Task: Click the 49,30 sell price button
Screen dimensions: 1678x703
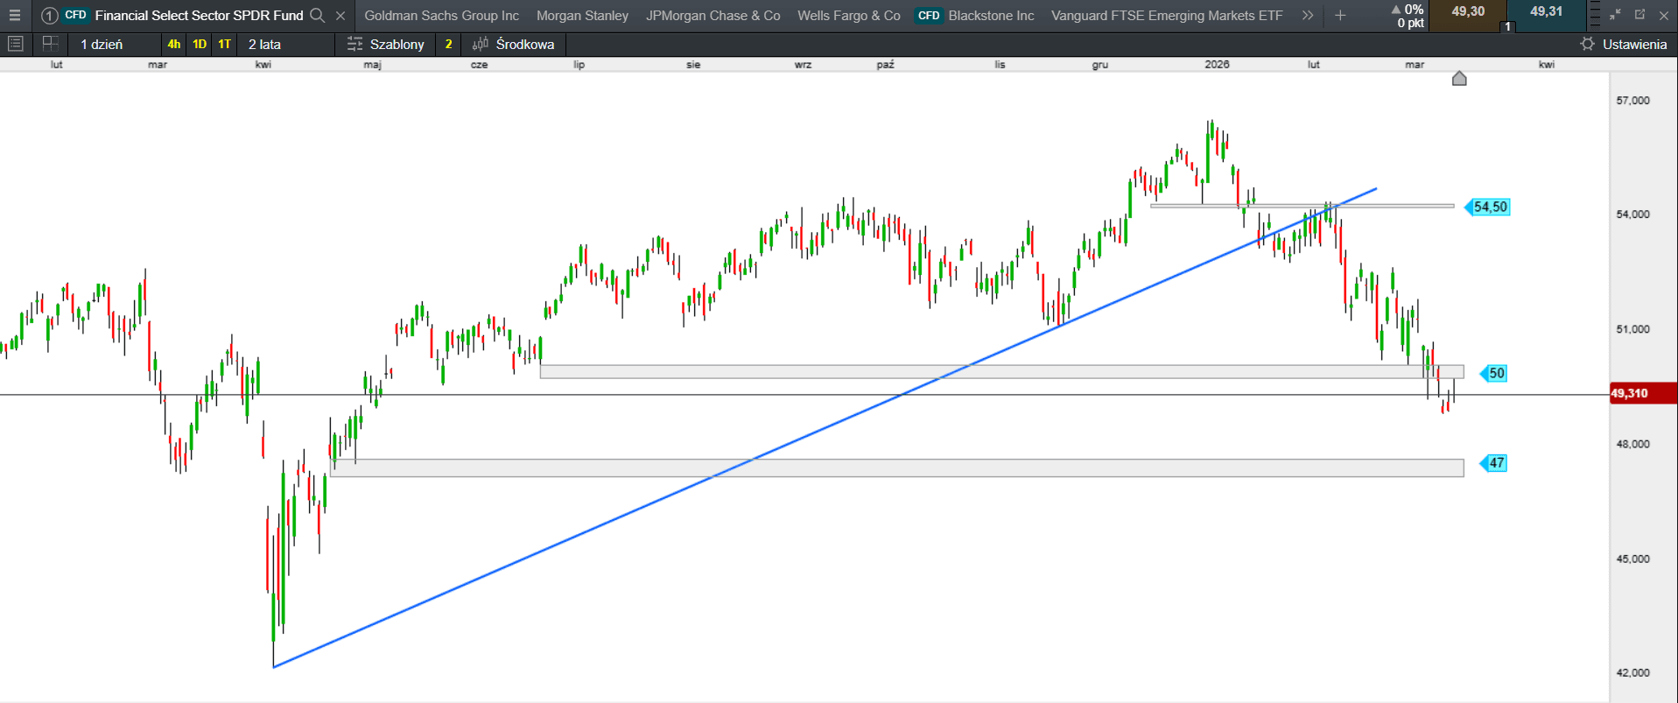Action: [1468, 12]
